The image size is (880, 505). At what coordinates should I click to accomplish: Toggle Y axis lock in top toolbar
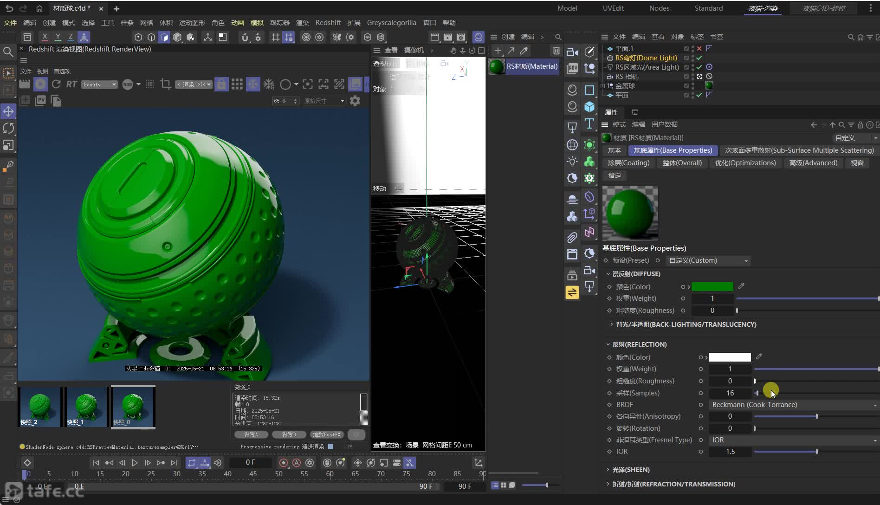click(x=58, y=37)
